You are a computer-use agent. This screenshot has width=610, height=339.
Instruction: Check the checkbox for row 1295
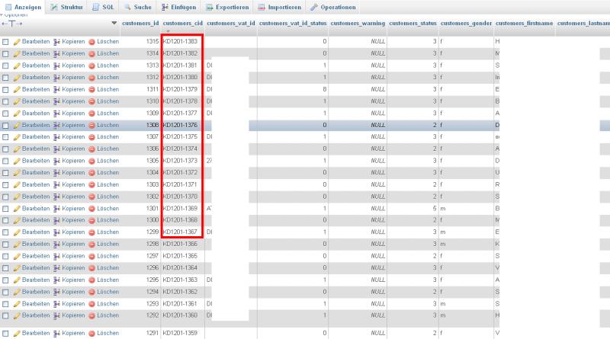pyautogui.click(x=5, y=280)
